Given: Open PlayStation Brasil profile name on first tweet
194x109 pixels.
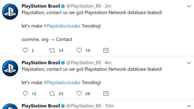Looking at the screenshot, I should tap(41, 6).
